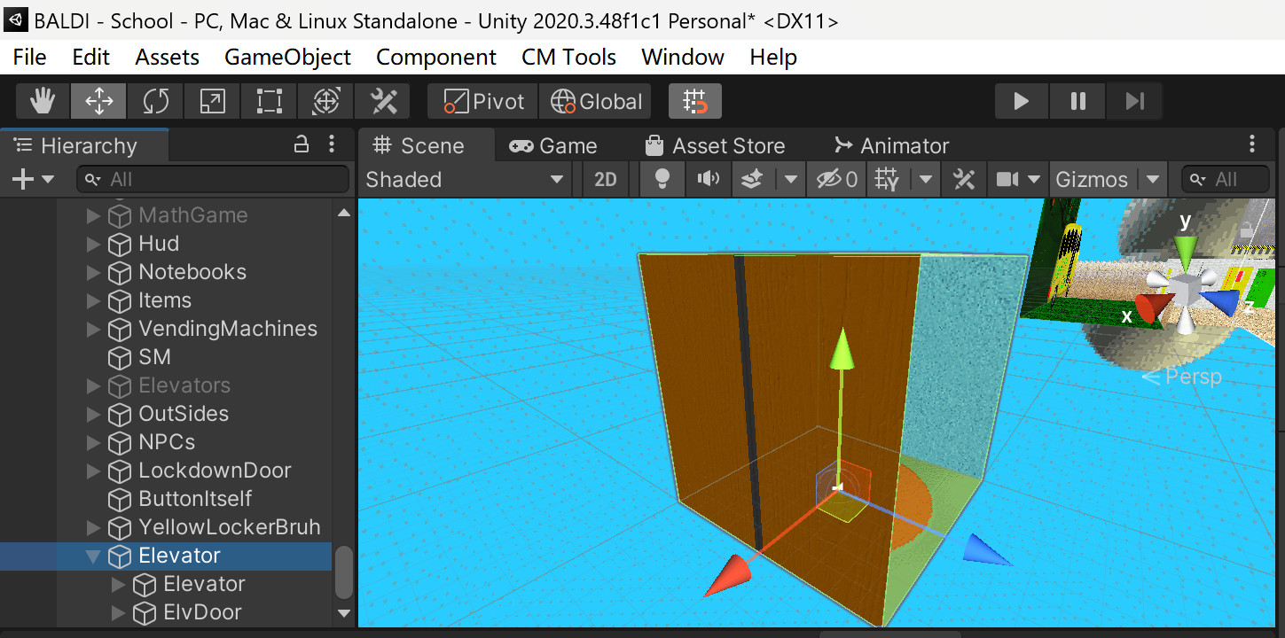
Task: Open the Shaded draw mode dropdown
Action: coord(465,180)
